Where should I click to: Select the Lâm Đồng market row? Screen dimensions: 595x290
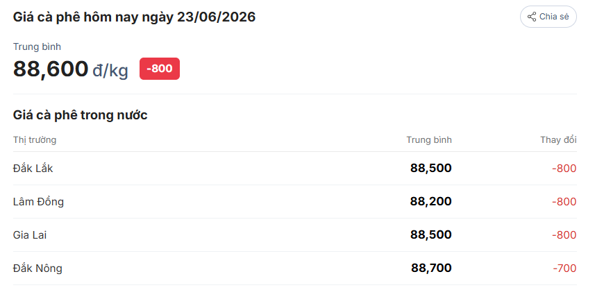pos(294,202)
